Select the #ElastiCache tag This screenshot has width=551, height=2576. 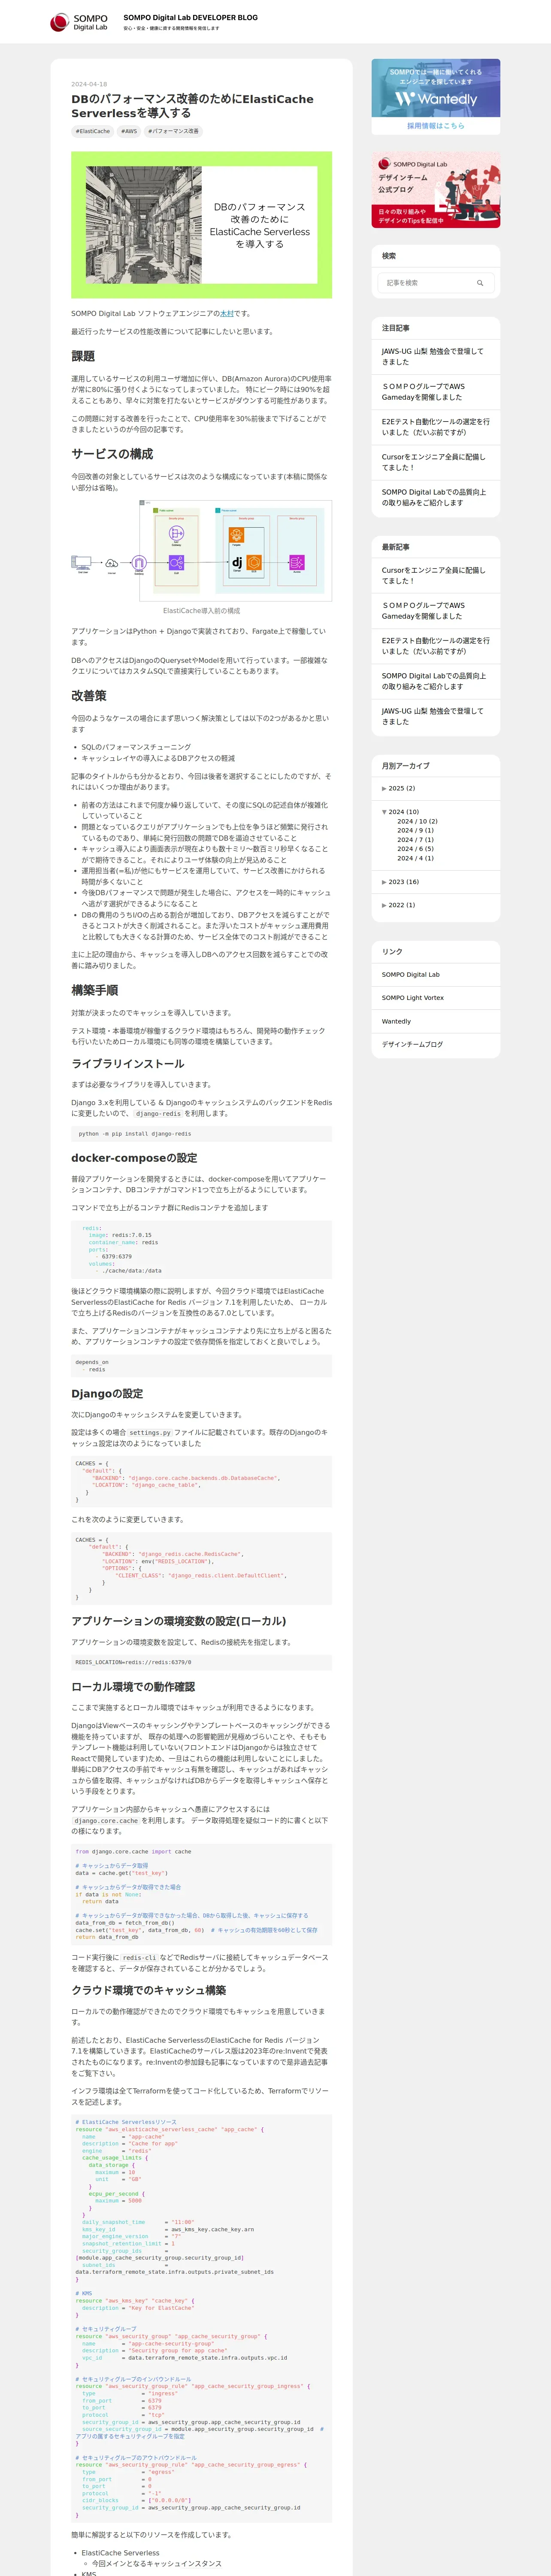tap(93, 131)
